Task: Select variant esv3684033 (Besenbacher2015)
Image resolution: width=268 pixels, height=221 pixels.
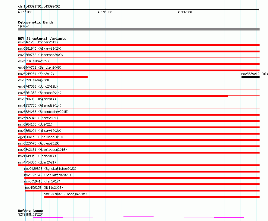Action: (43, 112)
